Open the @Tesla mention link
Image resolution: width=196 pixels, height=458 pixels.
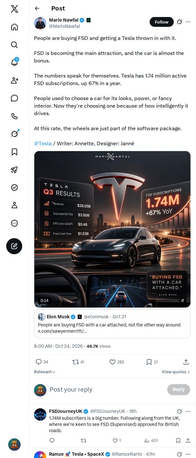coord(43,143)
